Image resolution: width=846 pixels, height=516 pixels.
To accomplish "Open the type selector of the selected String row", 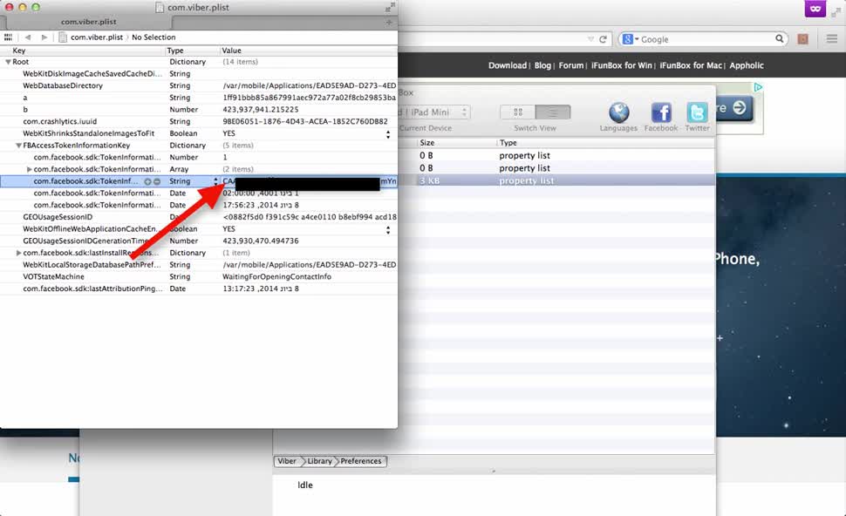I will tap(215, 181).
